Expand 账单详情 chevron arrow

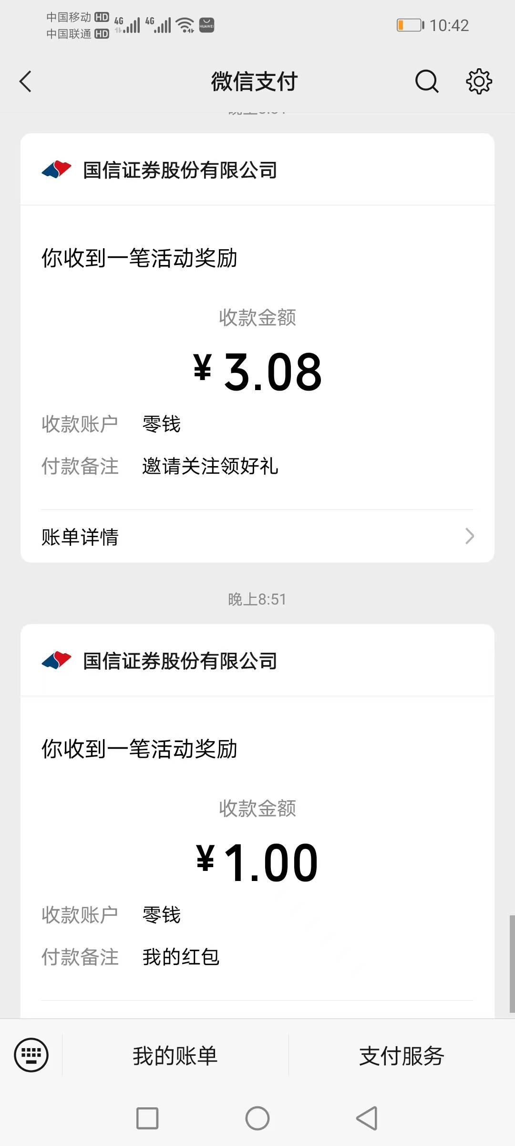pos(469,536)
